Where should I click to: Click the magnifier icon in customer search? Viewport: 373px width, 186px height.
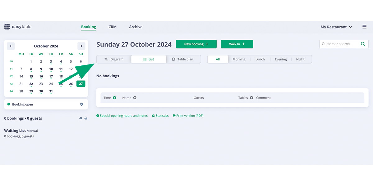[x=363, y=44]
